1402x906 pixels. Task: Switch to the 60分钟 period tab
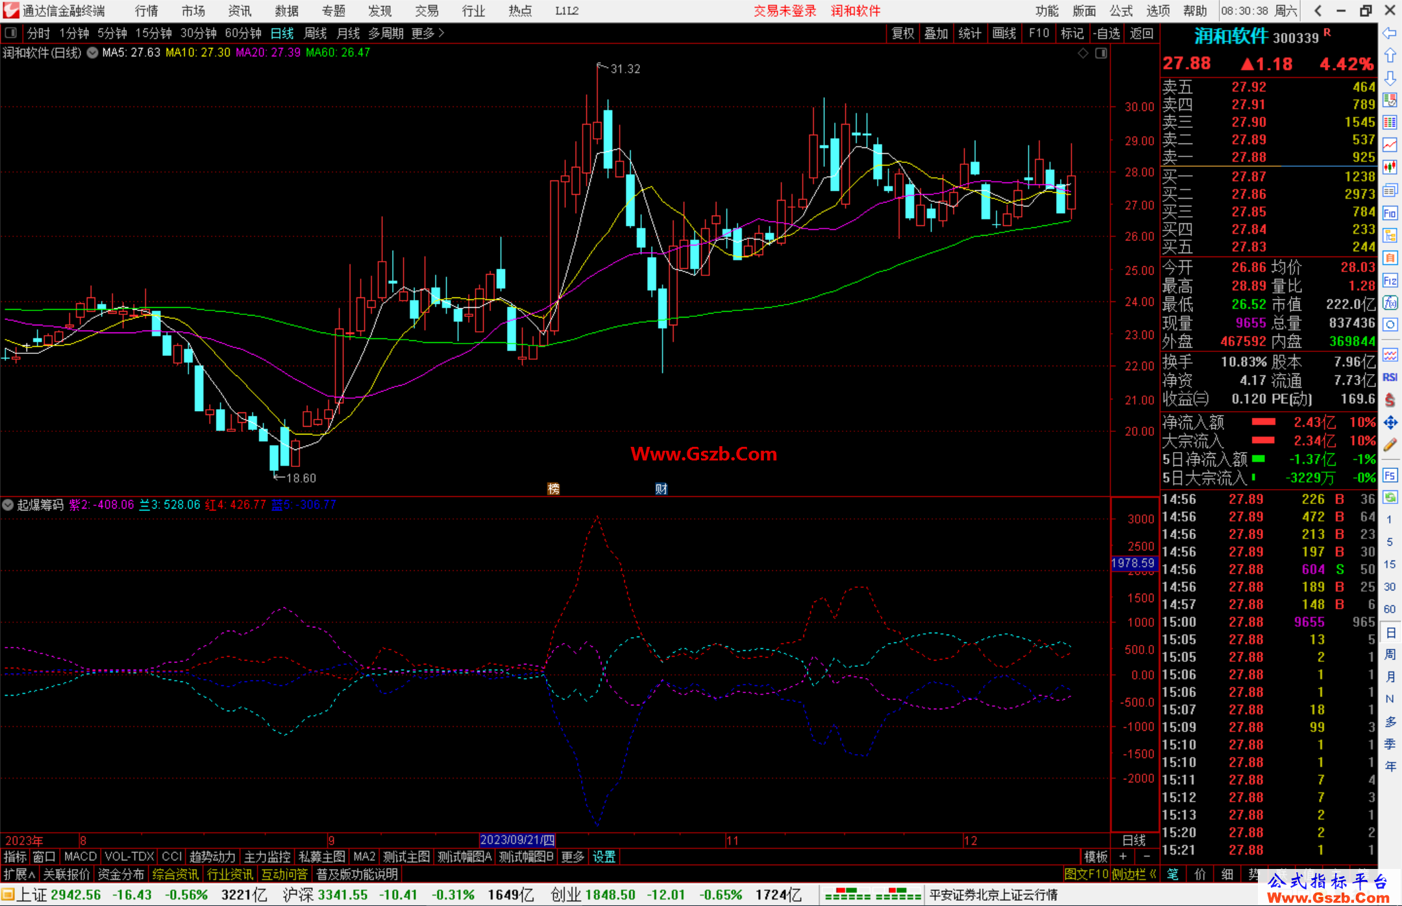click(243, 33)
